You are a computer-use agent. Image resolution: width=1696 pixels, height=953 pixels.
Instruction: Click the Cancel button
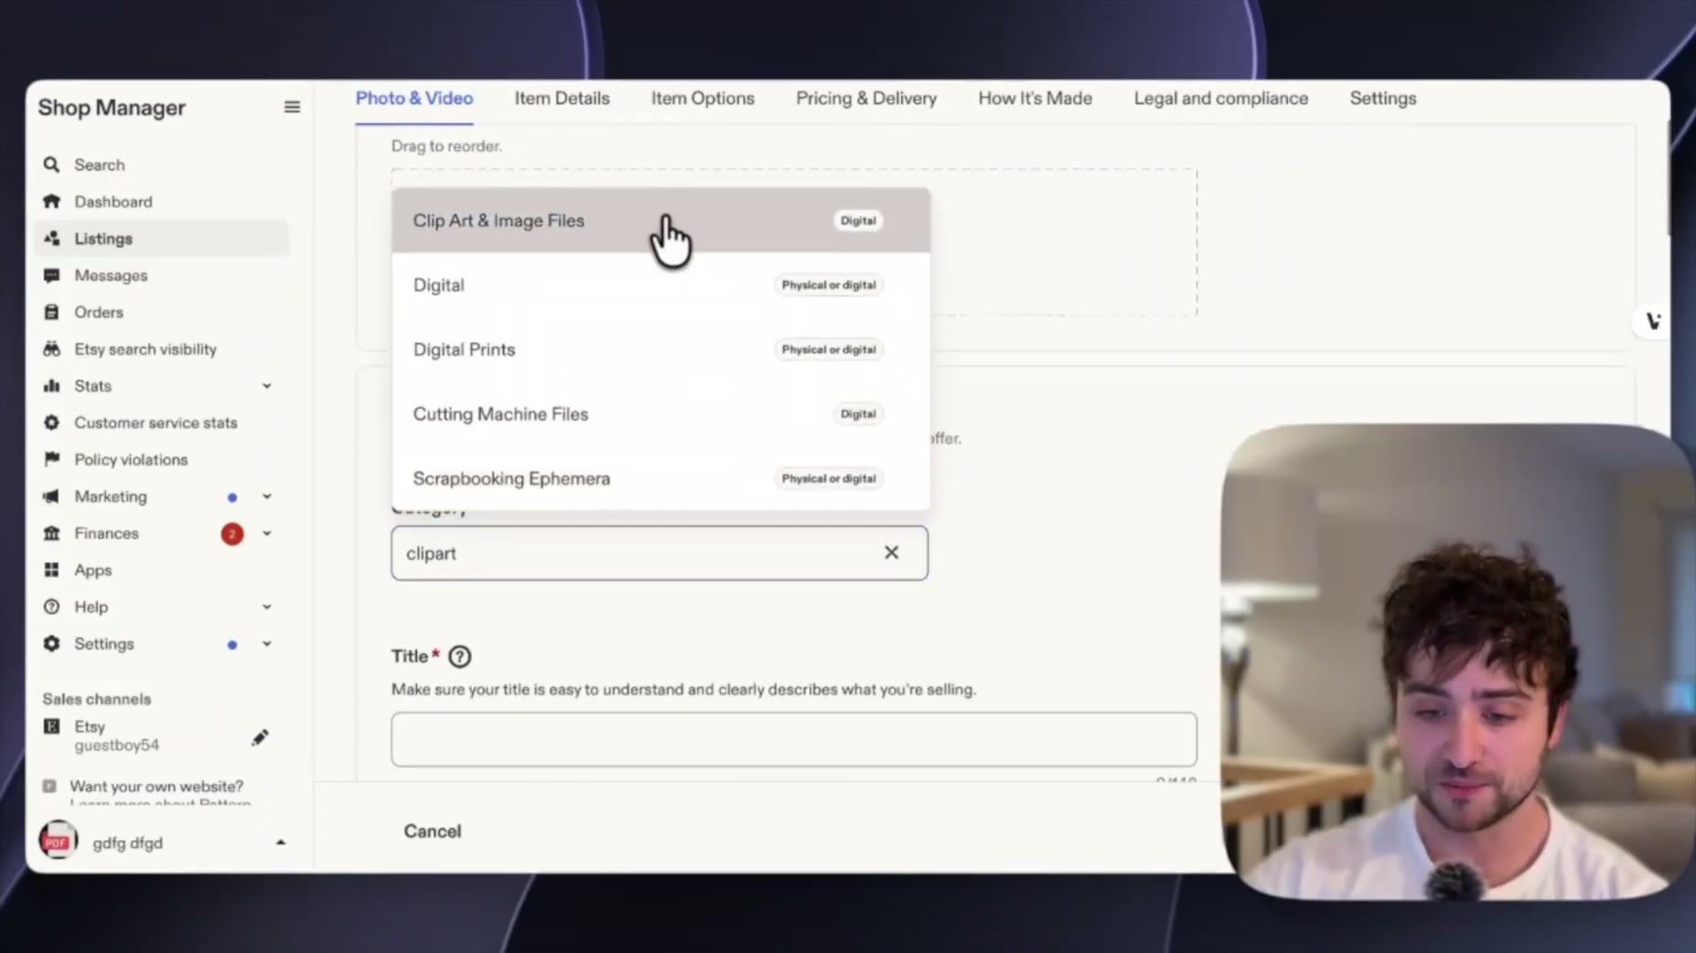coord(433,830)
